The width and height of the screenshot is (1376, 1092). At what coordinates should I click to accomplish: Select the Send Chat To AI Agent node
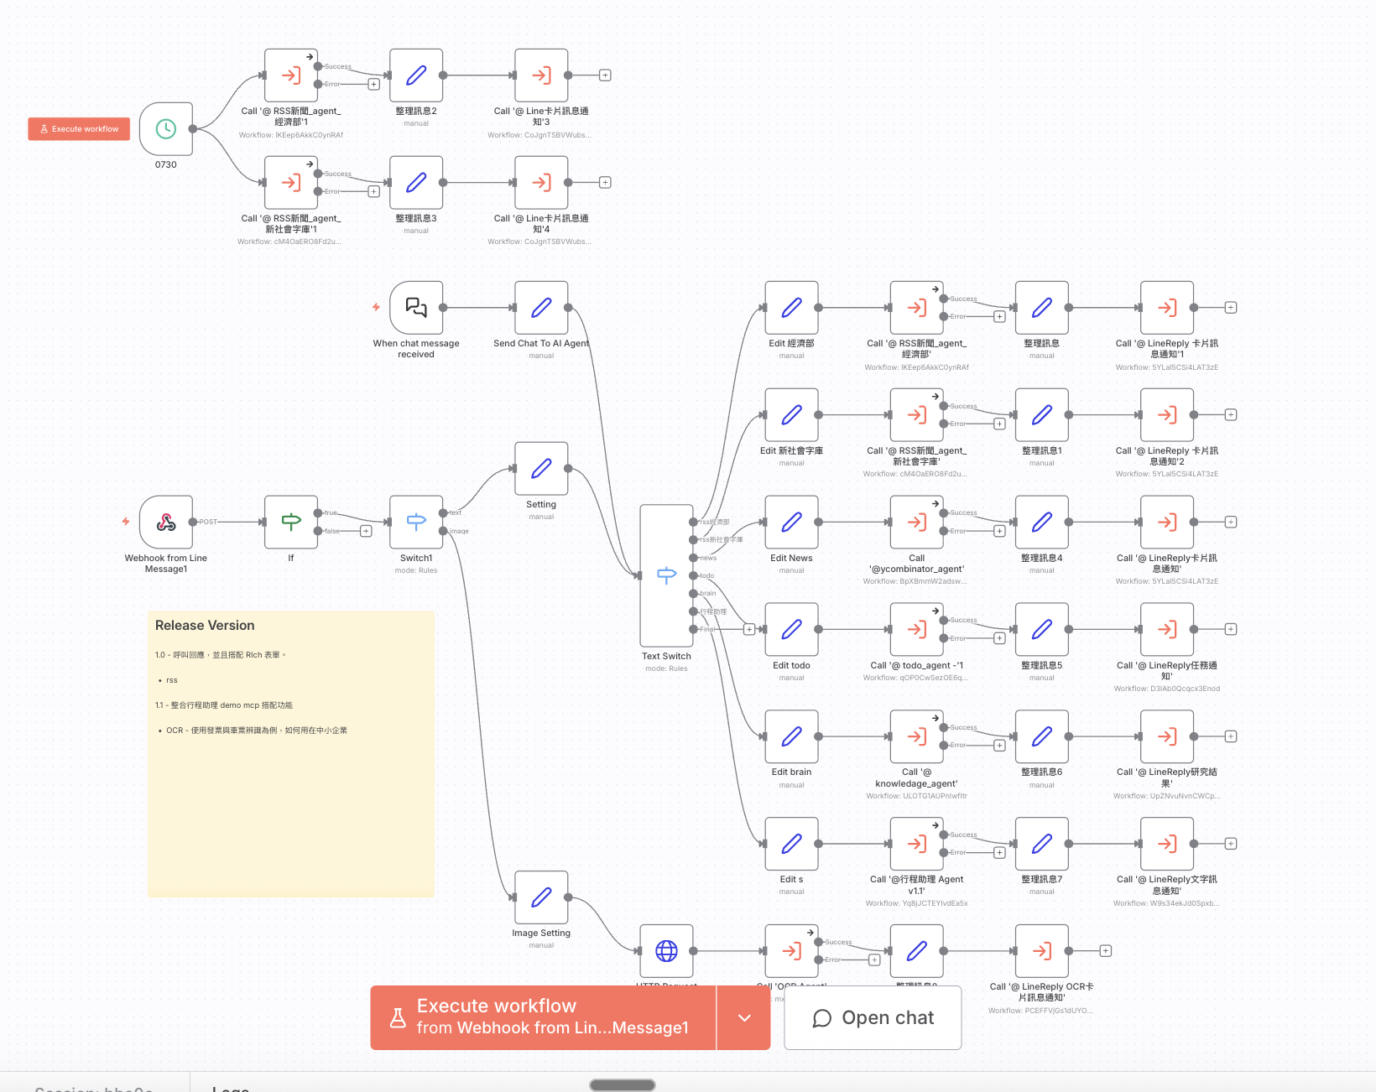click(541, 308)
